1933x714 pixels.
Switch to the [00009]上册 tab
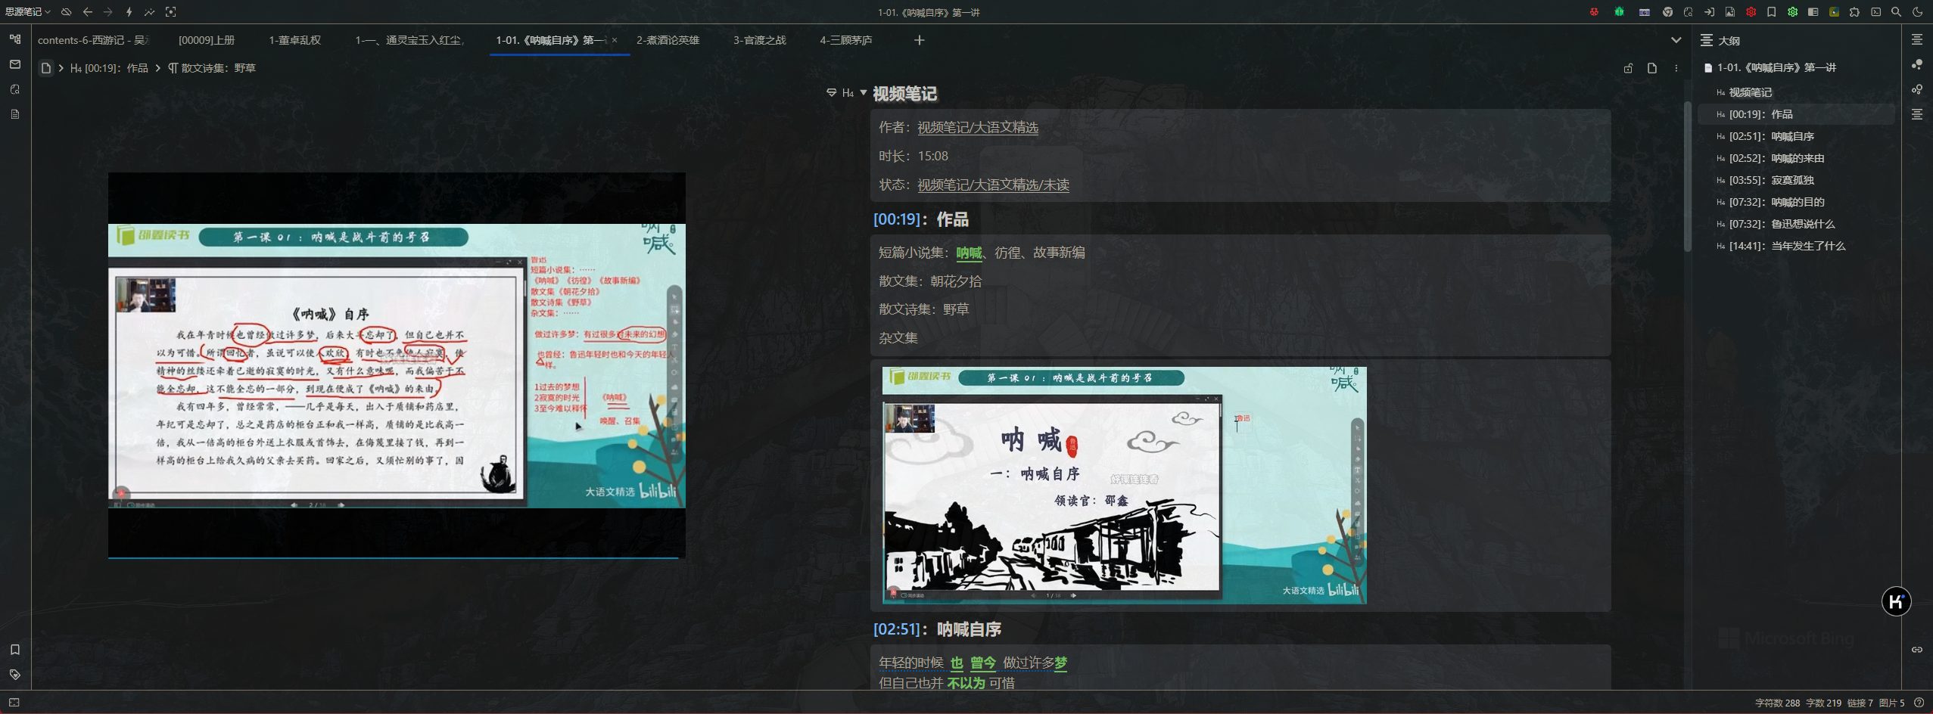pyautogui.click(x=207, y=40)
